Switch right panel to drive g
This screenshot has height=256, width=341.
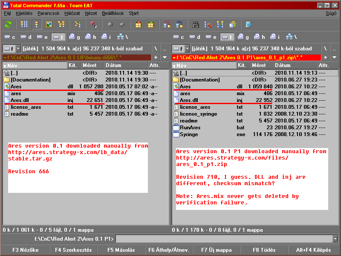243,37
